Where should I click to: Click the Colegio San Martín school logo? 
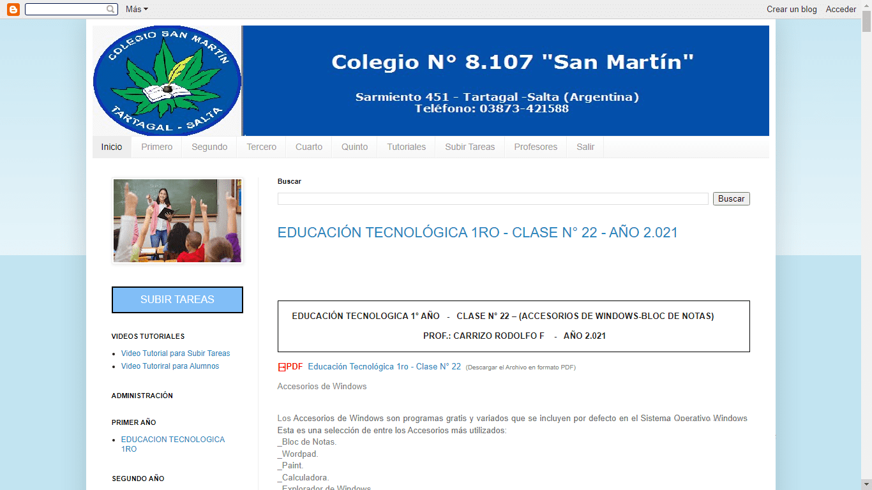[x=167, y=80]
